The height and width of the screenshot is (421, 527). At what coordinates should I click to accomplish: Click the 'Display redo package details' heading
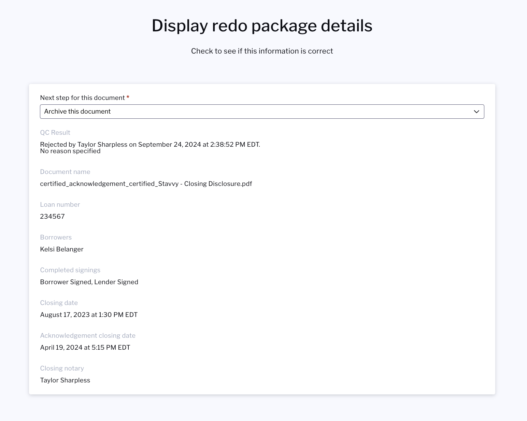(x=262, y=26)
